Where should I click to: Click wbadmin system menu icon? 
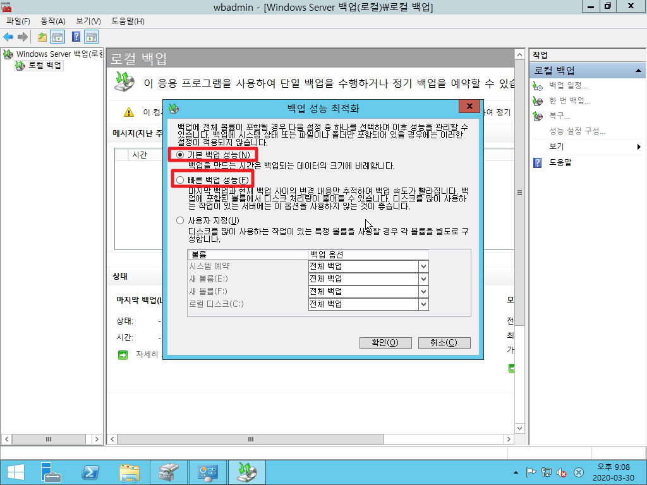(x=6, y=6)
